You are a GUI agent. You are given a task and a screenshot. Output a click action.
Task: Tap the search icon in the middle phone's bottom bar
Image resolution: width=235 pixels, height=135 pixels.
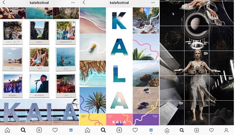click(x=103, y=130)
